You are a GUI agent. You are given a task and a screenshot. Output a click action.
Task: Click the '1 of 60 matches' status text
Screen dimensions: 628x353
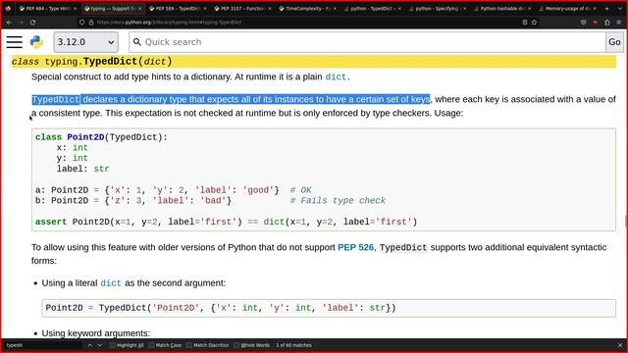[x=293, y=345]
